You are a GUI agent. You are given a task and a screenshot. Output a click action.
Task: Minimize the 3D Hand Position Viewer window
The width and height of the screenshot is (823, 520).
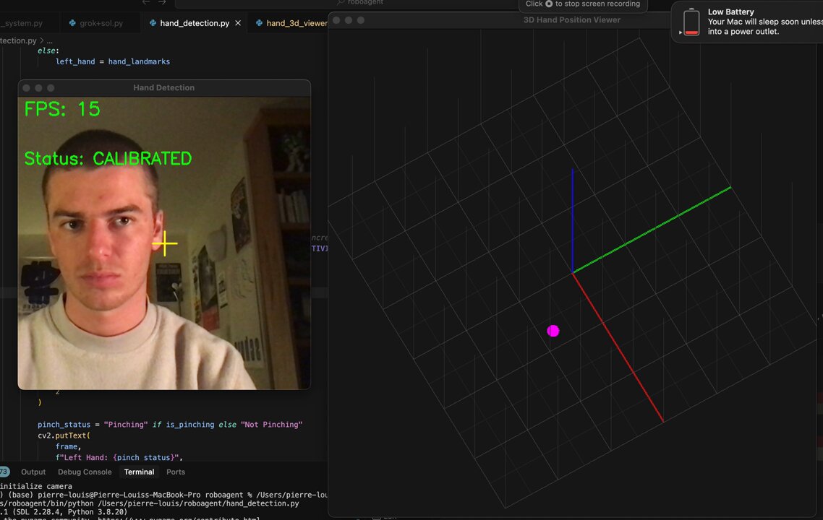(x=349, y=20)
